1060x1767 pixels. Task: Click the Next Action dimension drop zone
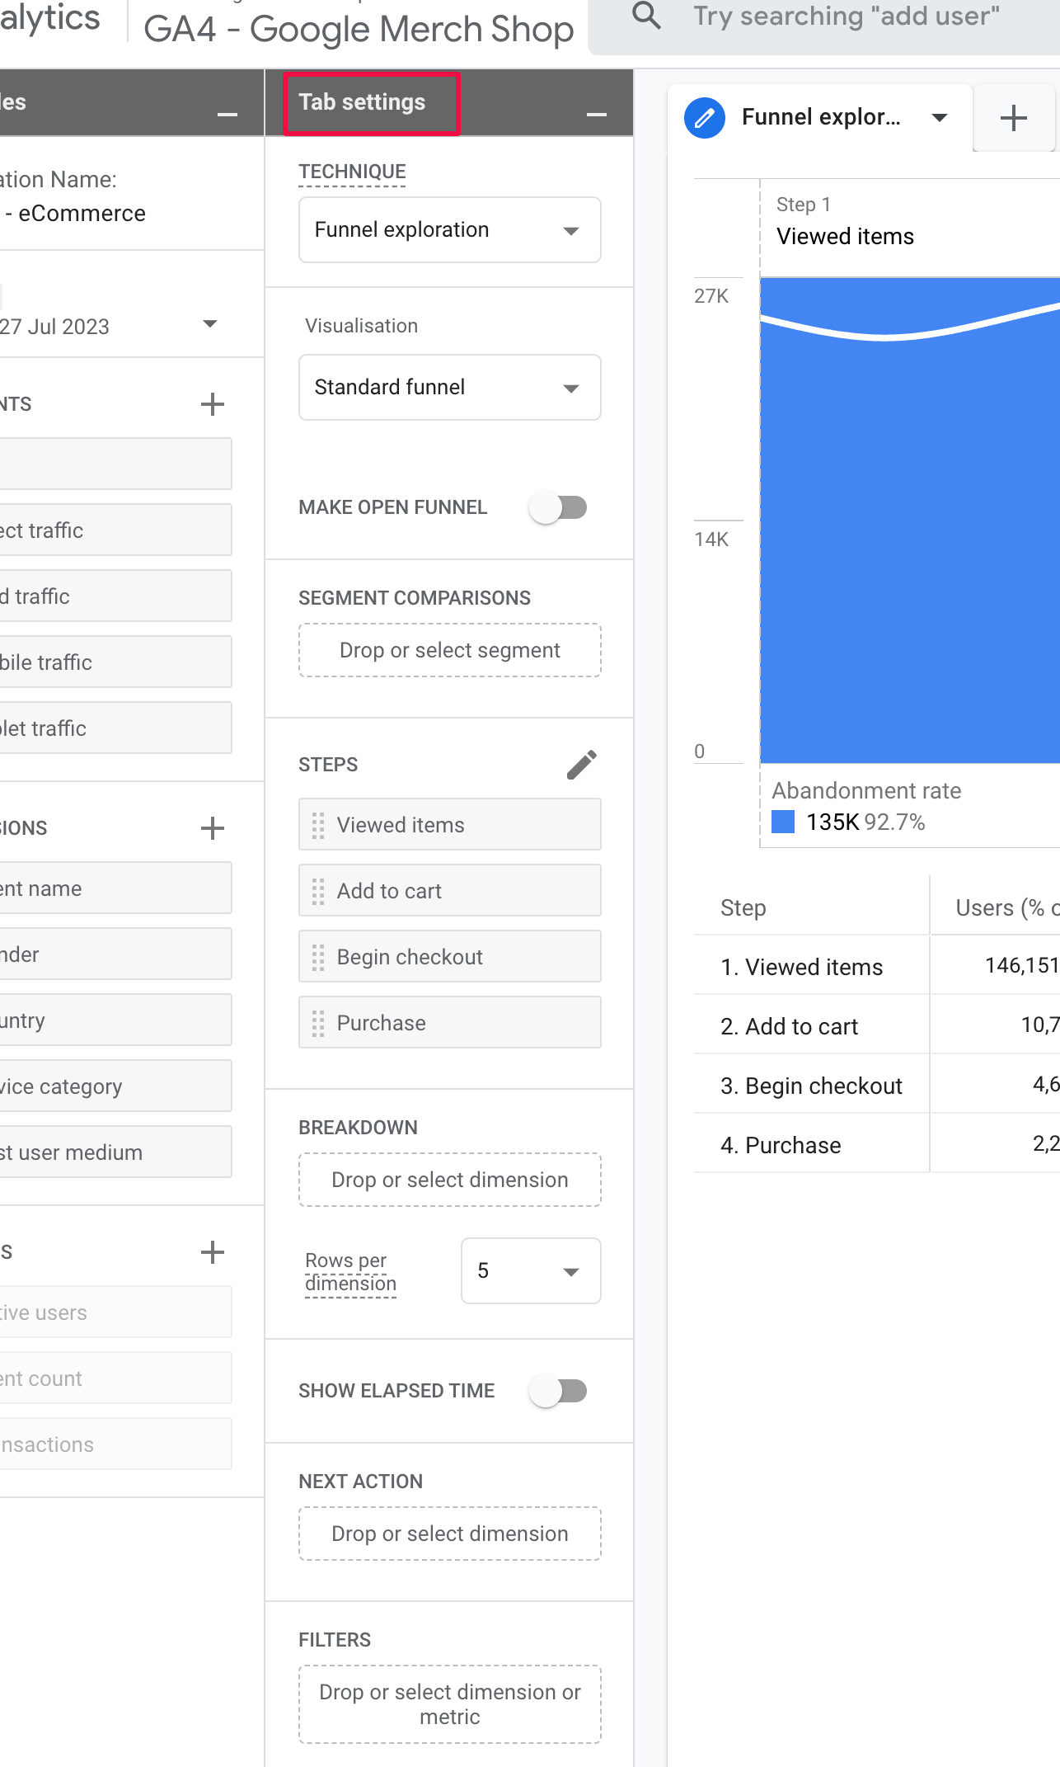[450, 1534]
